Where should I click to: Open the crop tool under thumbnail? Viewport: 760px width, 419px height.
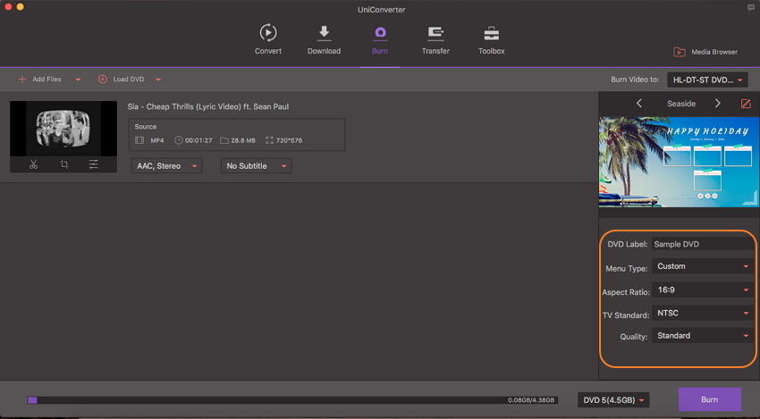pyautogui.click(x=64, y=164)
